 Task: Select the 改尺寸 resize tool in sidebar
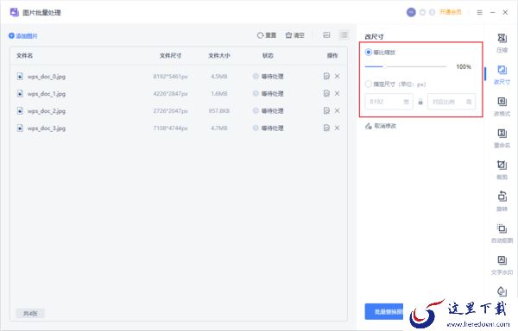(502, 75)
